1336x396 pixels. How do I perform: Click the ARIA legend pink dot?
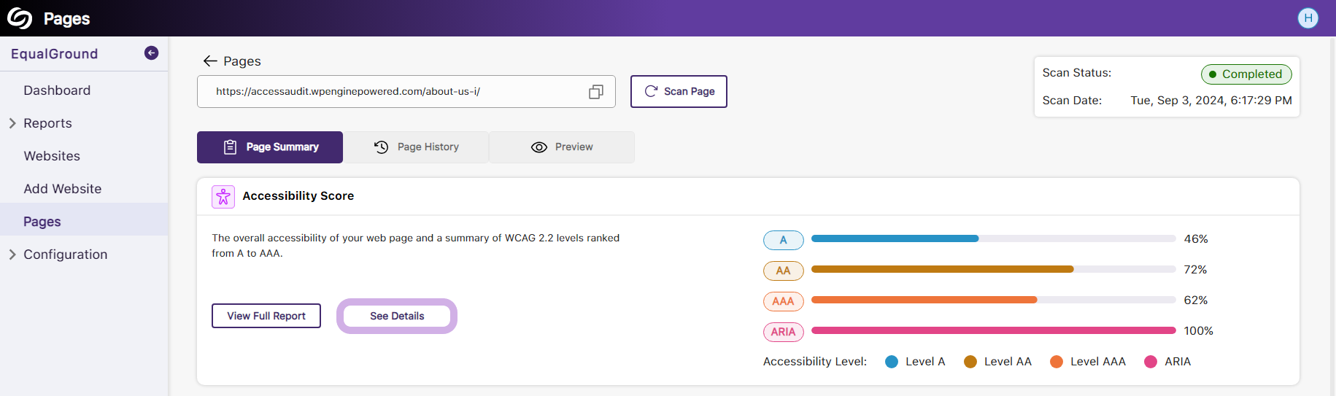click(1151, 362)
